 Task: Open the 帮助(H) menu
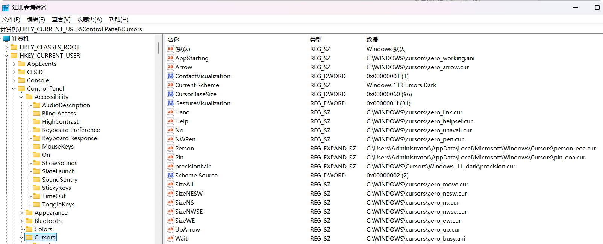click(119, 20)
